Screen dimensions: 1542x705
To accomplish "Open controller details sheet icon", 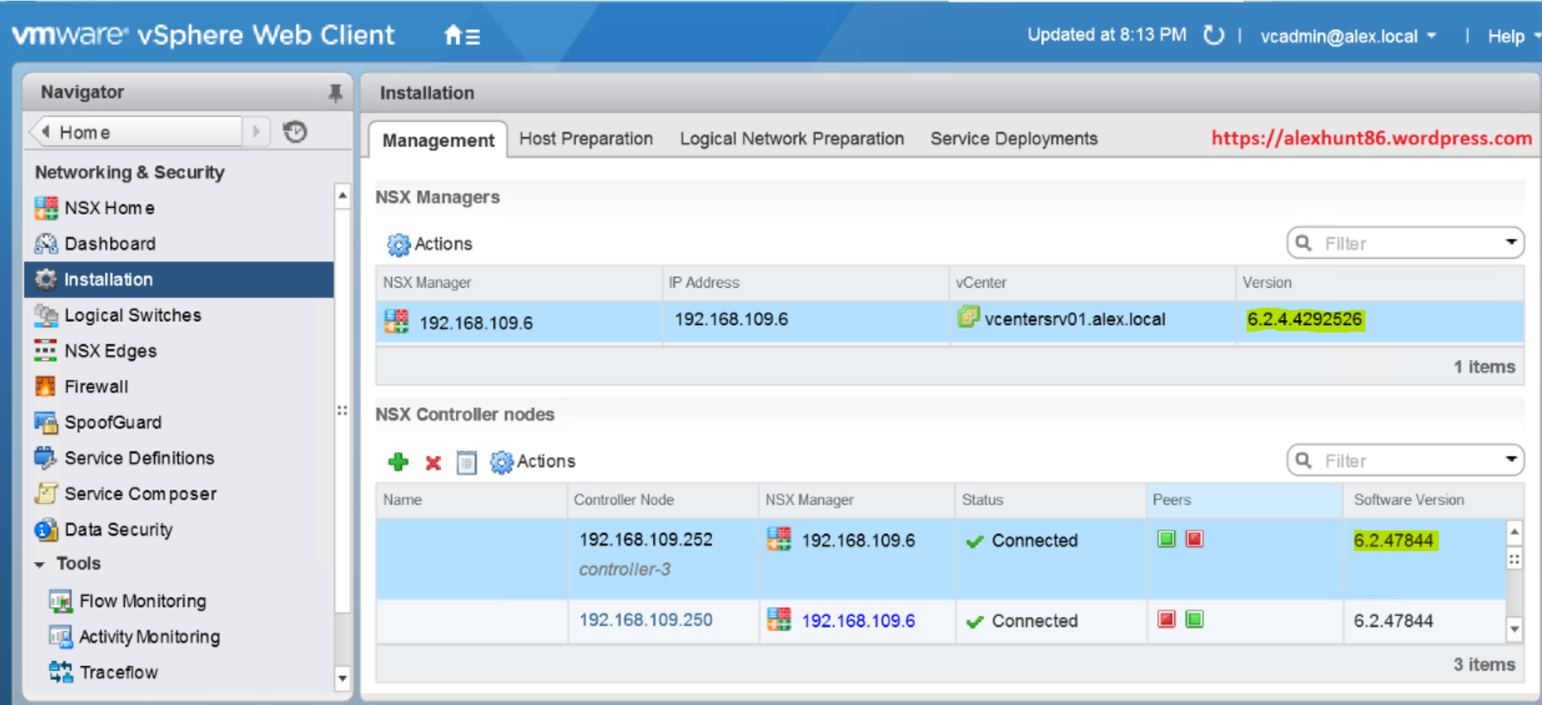I will click(467, 462).
